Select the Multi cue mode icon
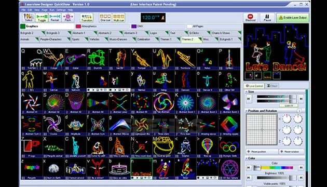327x187 pixels. pos(118,18)
